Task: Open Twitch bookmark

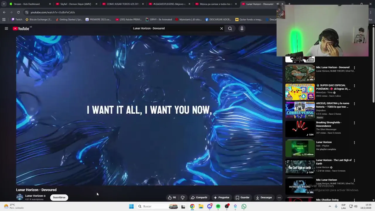Action: point(17,20)
